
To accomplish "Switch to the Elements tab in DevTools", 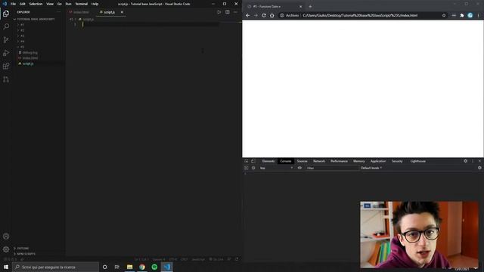I will pyautogui.click(x=268, y=161).
